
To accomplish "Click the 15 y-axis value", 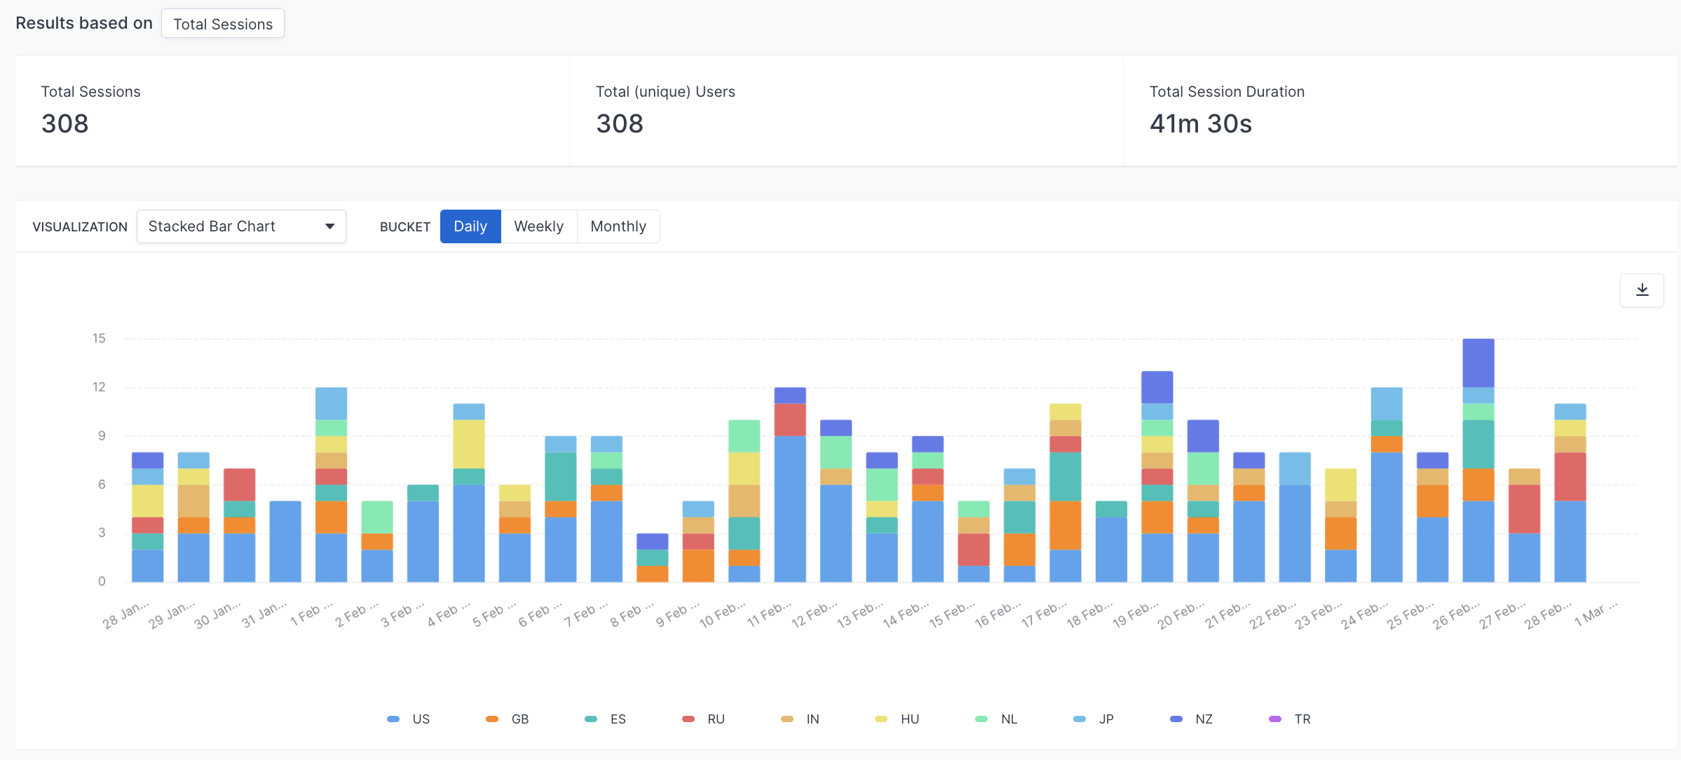I will [x=99, y=339].
